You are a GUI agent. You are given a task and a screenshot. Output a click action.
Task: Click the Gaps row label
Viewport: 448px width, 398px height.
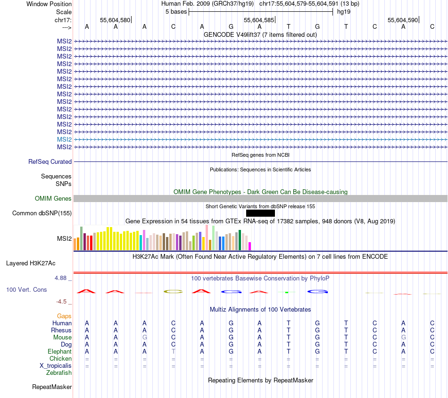[x=64, y=316]
